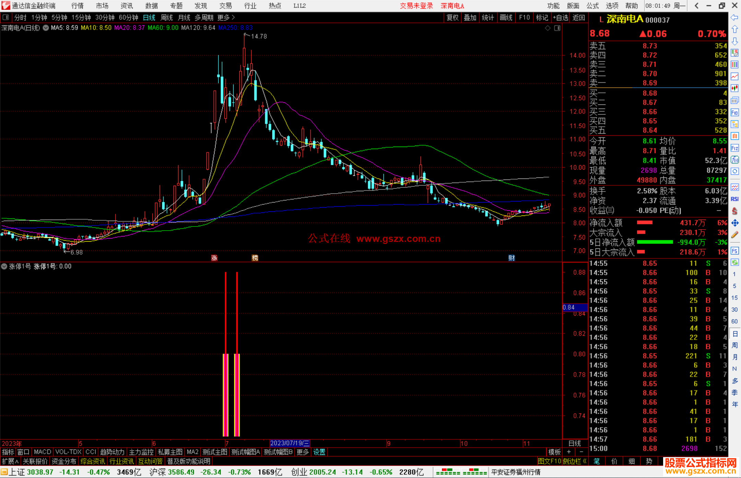
Task: Click the 2023/07/19 date marker on timeline
Action: [x=290, y=443]
